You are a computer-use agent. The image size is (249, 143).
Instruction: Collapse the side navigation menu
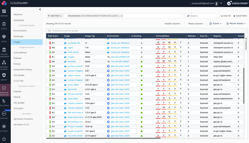[x=40, y=9]
